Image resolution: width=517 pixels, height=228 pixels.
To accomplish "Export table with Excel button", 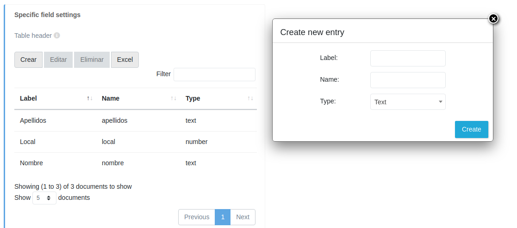I will click(125, 60).
